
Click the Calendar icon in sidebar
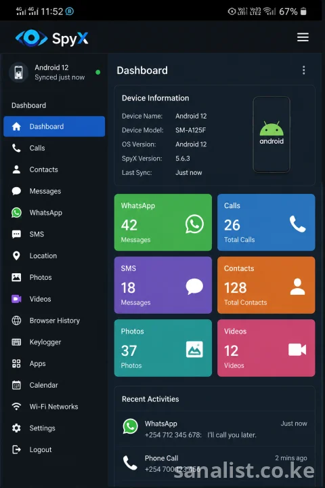16,385
